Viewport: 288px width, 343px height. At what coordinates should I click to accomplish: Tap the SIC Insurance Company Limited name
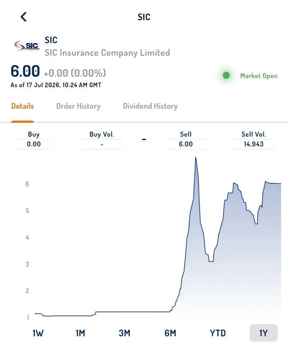click(107, 53)
